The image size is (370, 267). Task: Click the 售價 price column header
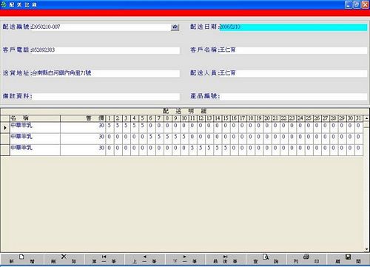(x=83, y=118)
